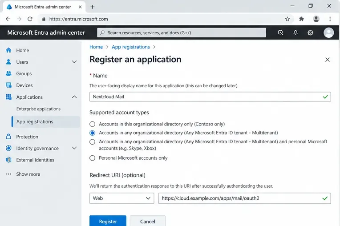
Task: Click the Users person icon
Action: (8, 62)
